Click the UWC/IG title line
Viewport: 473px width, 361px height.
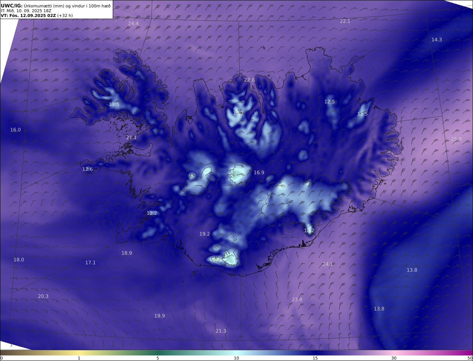point(56,6)
